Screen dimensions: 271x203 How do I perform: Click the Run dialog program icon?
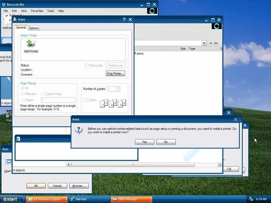(x=8, y=162)
